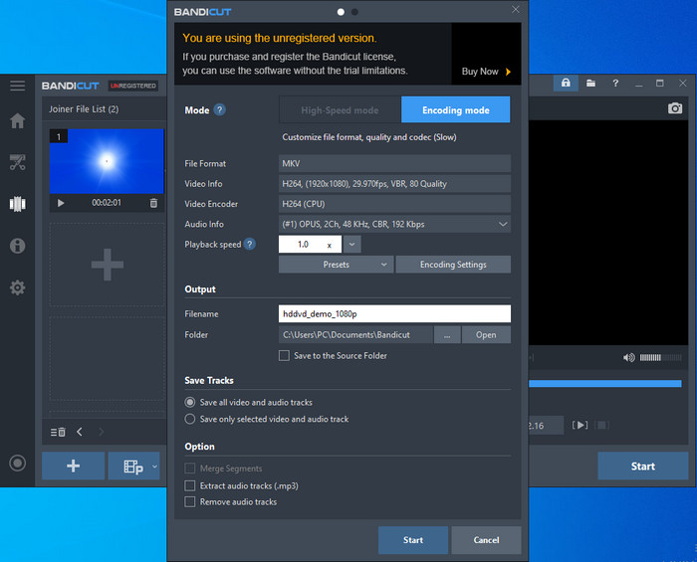
Task: Open the Cutter mode sidebar icon
Action: 17,162
